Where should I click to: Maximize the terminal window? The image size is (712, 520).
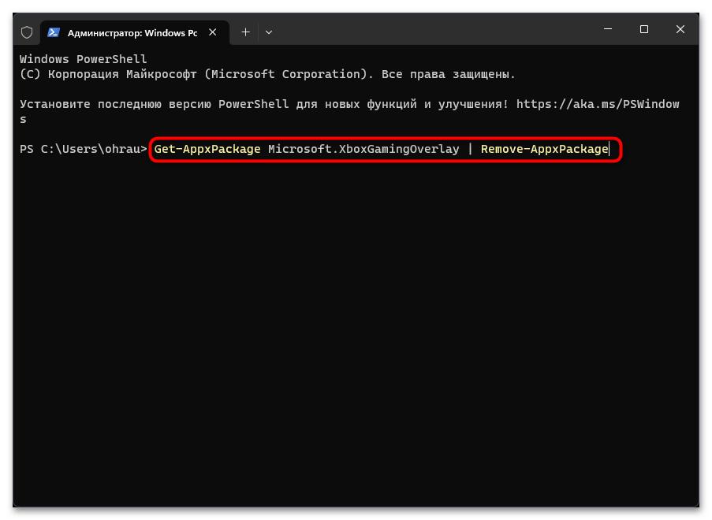644,29
